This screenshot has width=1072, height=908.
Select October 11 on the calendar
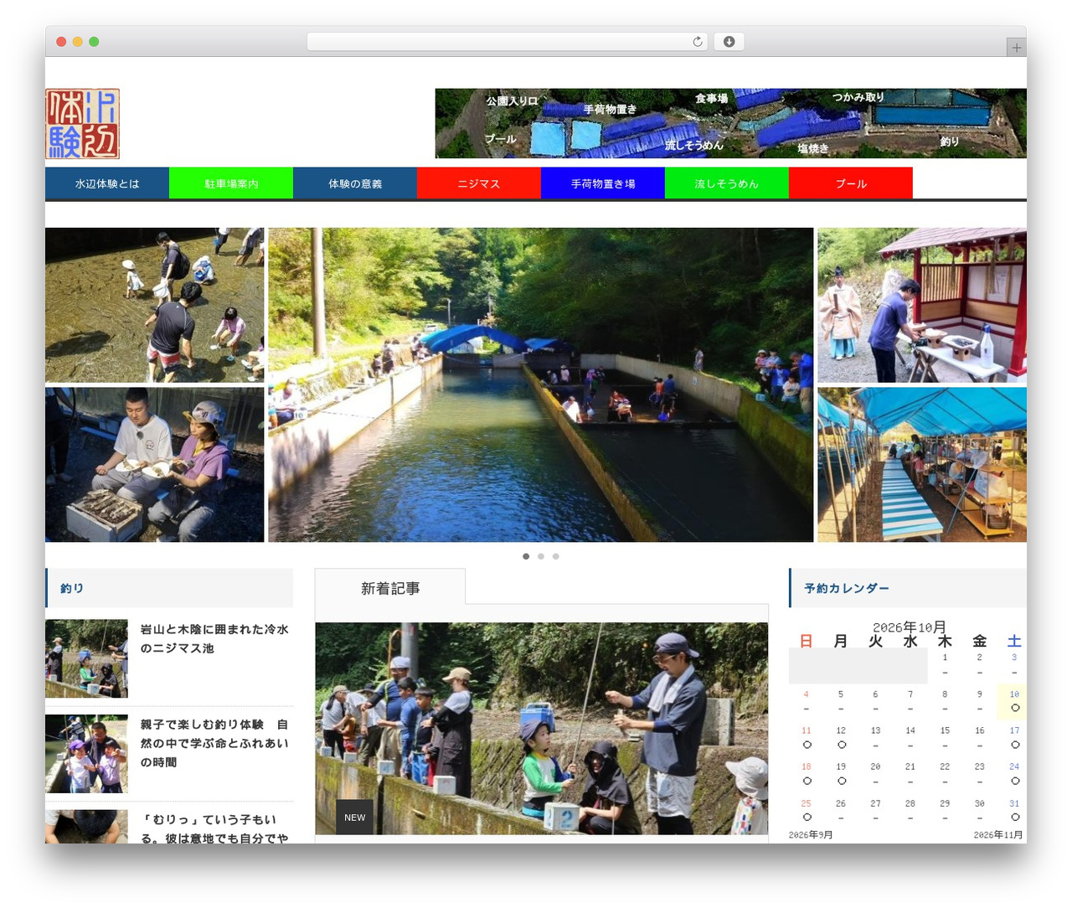[x=807, y=738]
